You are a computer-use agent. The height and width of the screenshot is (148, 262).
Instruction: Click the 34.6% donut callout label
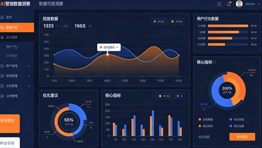251,70
